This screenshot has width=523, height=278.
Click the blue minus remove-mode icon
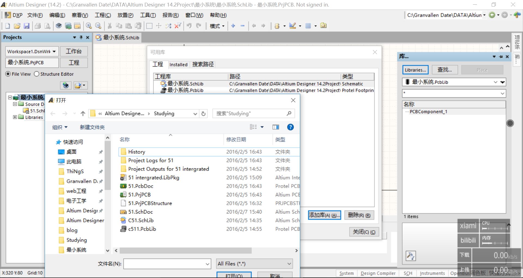(x=242, y=26)
